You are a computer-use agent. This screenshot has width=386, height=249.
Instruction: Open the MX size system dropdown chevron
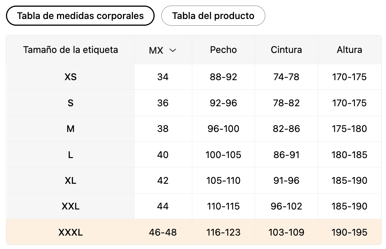coord(173,50)
